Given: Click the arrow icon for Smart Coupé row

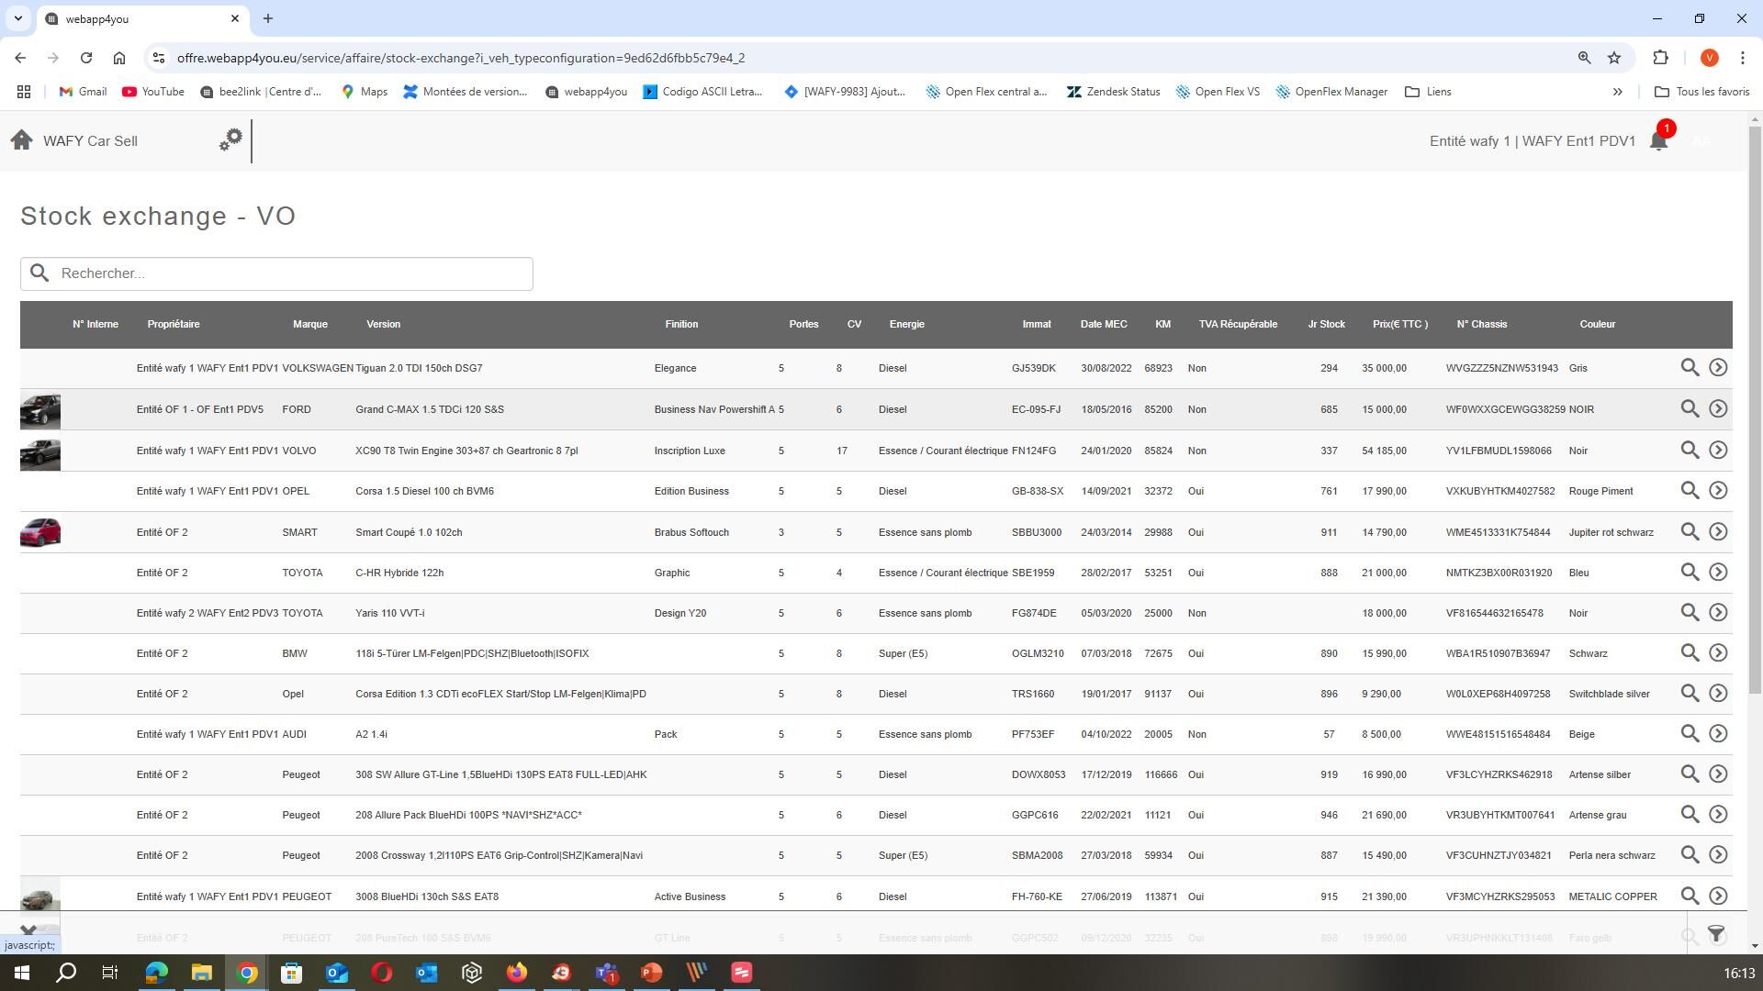Looking at the screenshot, I should pyautogui.click(x=1718, y=531).
